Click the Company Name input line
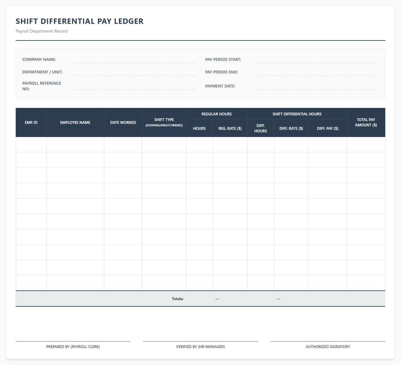401x365 pixels. pos(132,60)
